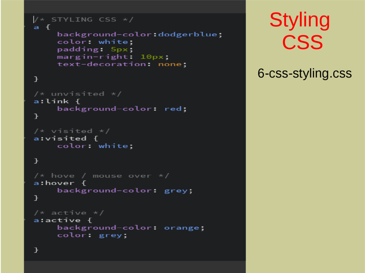Image resolution: width=365 pixels, height=273 pixels.
Task: Click 'background-color: grey;' in the a:hover rule
Action: [x=125, y=191]
